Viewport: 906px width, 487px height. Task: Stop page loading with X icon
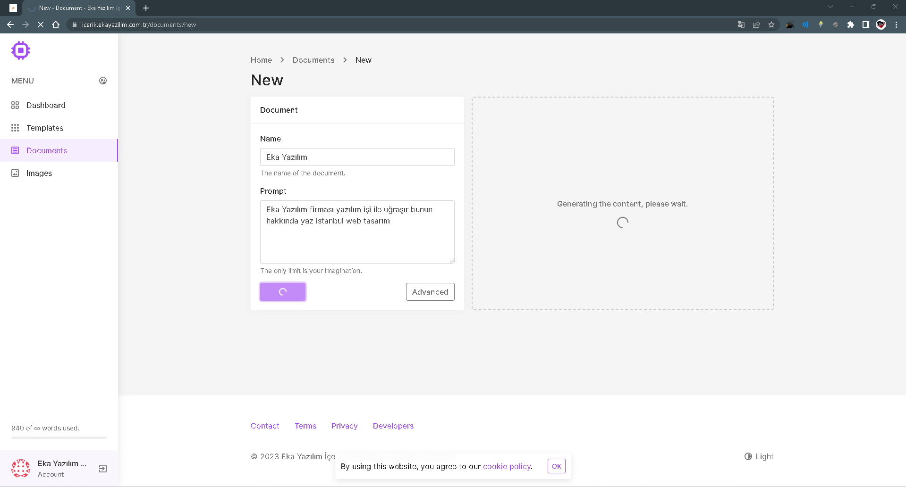41,25
